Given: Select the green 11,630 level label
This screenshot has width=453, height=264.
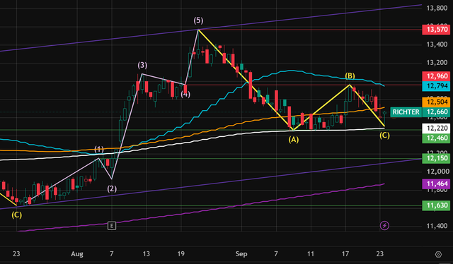Looking at the screenshot, I should click(436, 205).
